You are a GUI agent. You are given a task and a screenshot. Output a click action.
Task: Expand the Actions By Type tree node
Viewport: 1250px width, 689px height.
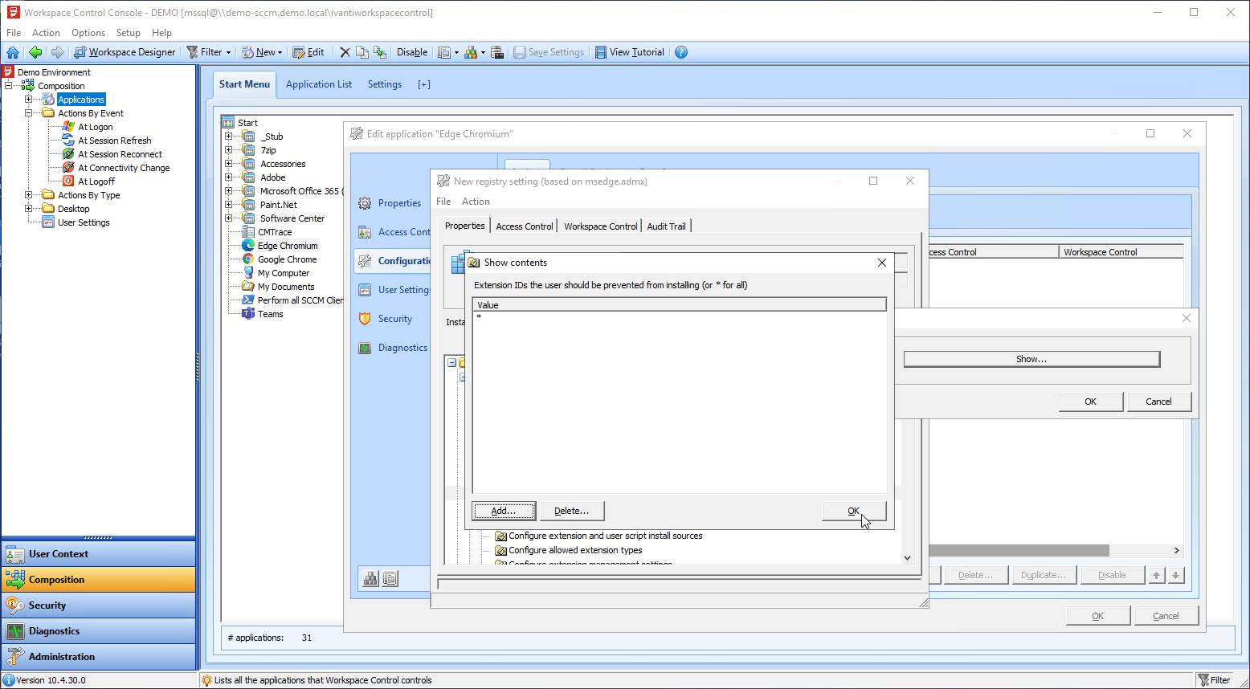[29, 195]
